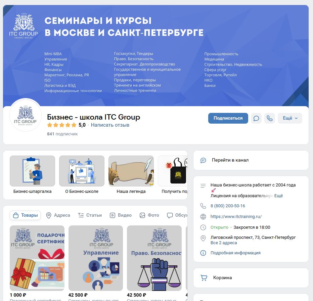Click the location pin icon near Лиговский проспект
This screenshot has height=301, width=313.
(203, 238)
